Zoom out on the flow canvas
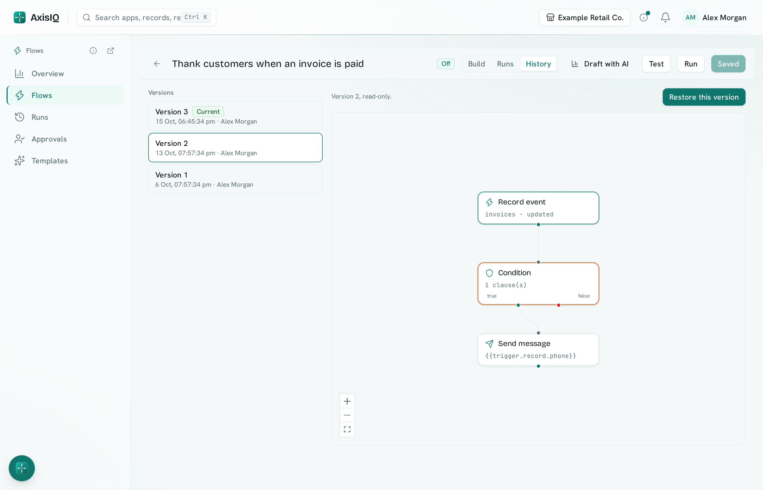Viewport: 763px width, 490px height. pos(347,415)
